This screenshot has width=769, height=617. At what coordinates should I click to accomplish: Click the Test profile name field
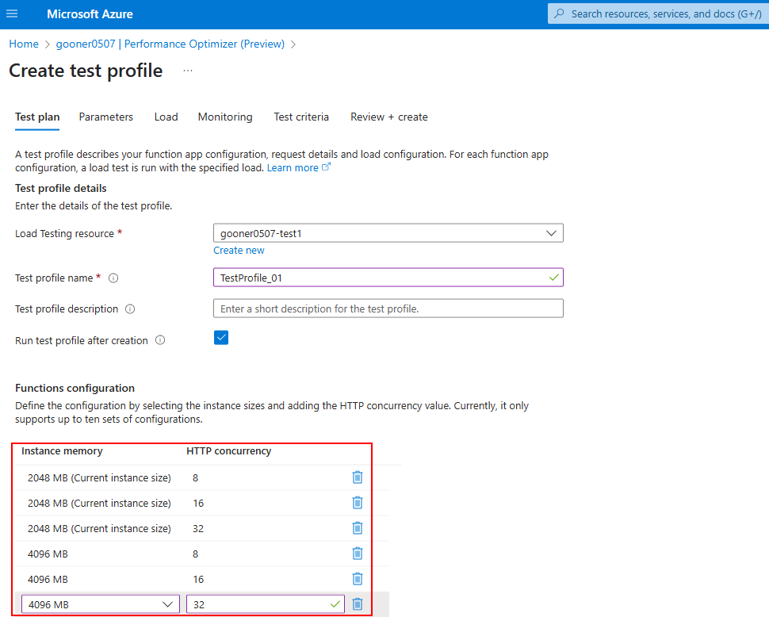pos(388,278)
